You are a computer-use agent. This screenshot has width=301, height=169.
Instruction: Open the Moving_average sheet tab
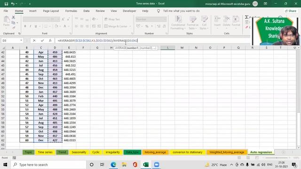point(155,152)
